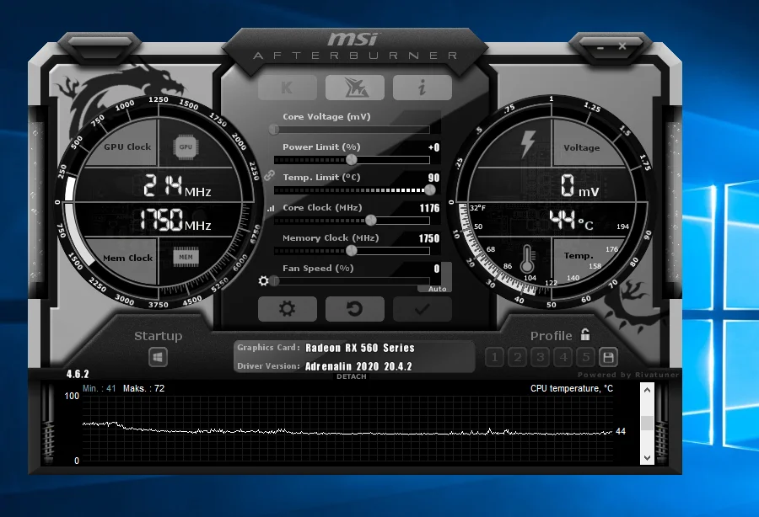Open the Kombustor K button

tap(287, 88)
